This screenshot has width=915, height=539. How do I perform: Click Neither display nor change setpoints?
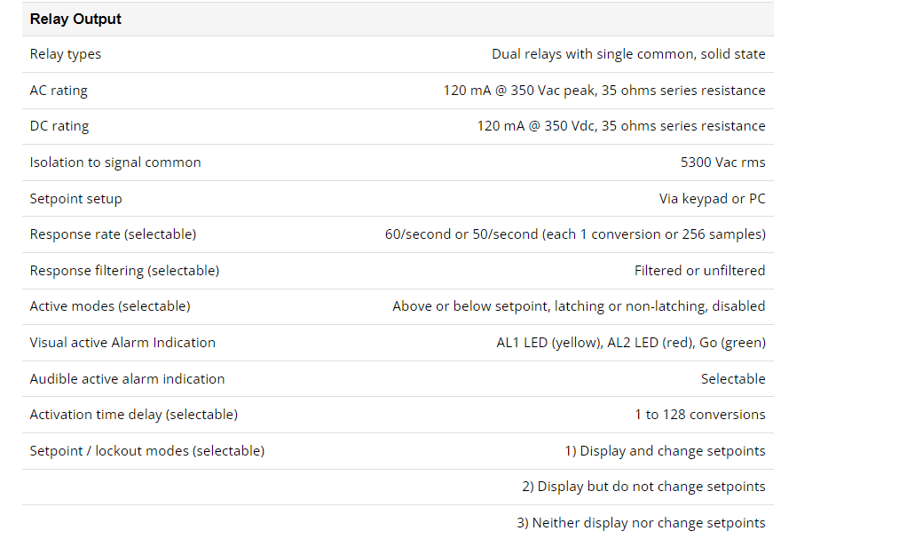click(x=641, y=523)
